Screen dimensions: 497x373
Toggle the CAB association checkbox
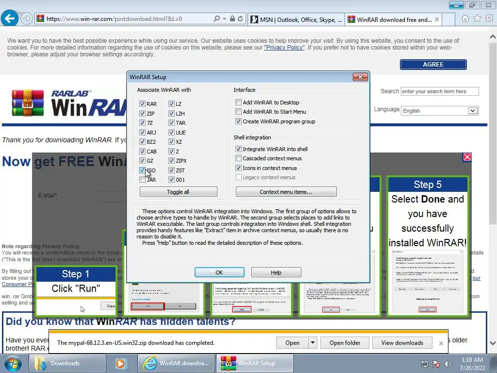(142, 152)
